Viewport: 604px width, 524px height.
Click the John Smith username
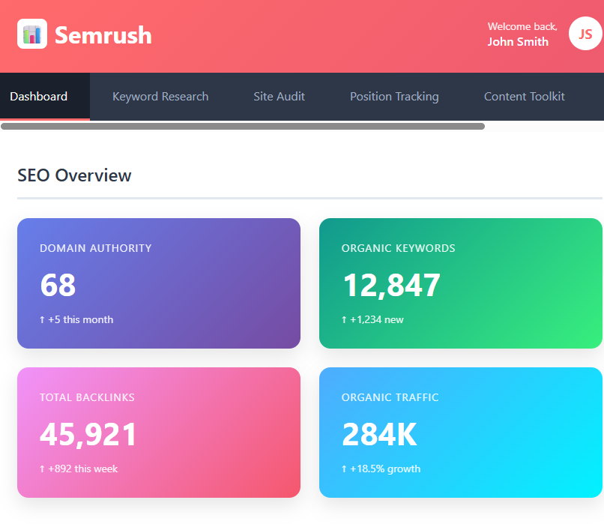(518, 42)
